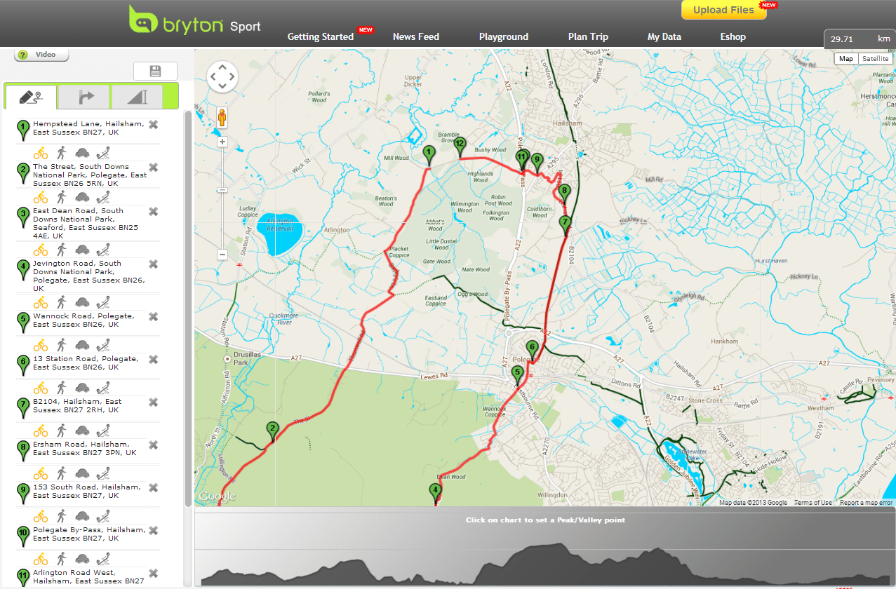Zoom in with the map plus button
Image resolution: width=896 pixels, height=589 pixels.
coord(222,142)
